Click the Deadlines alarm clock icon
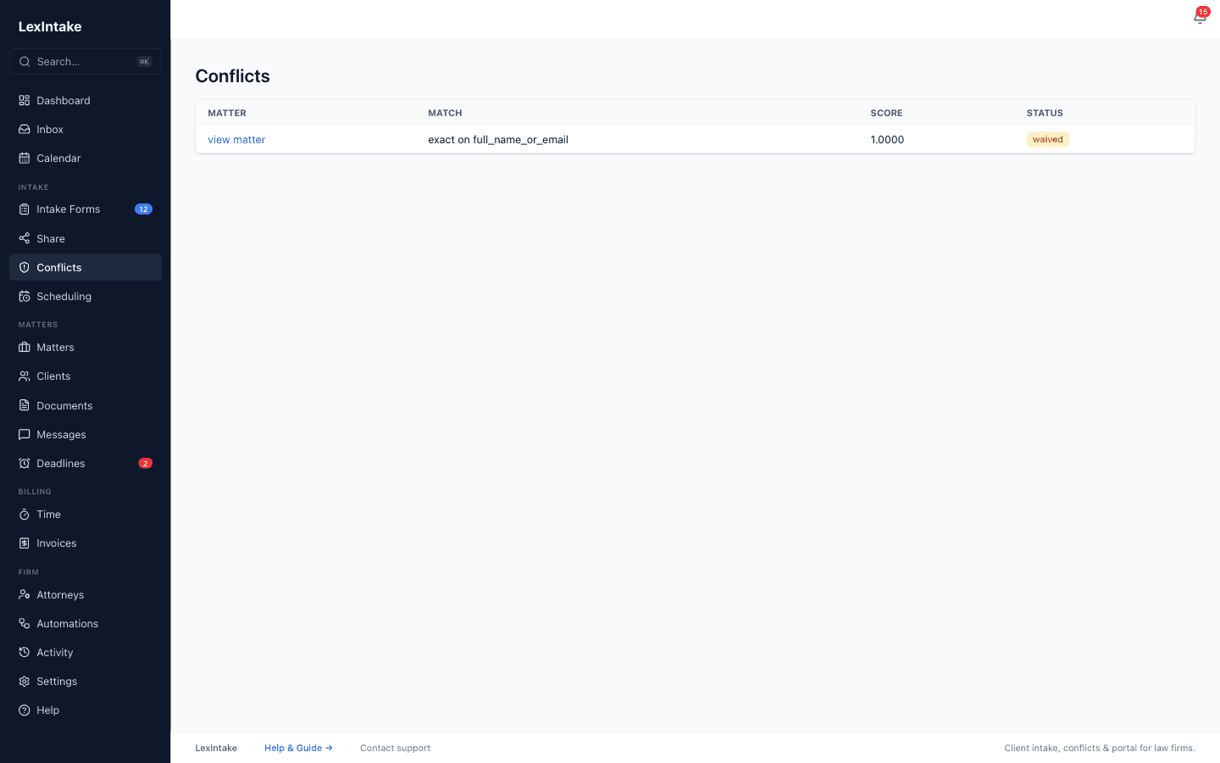Image resolution: width=1220 pixels, height=763 pixels. coord(25,463)
